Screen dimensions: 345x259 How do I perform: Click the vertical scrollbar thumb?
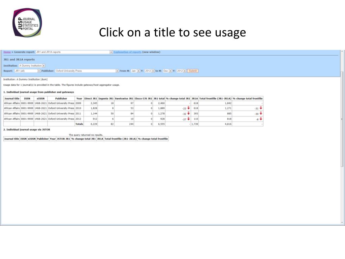(342, 119)
